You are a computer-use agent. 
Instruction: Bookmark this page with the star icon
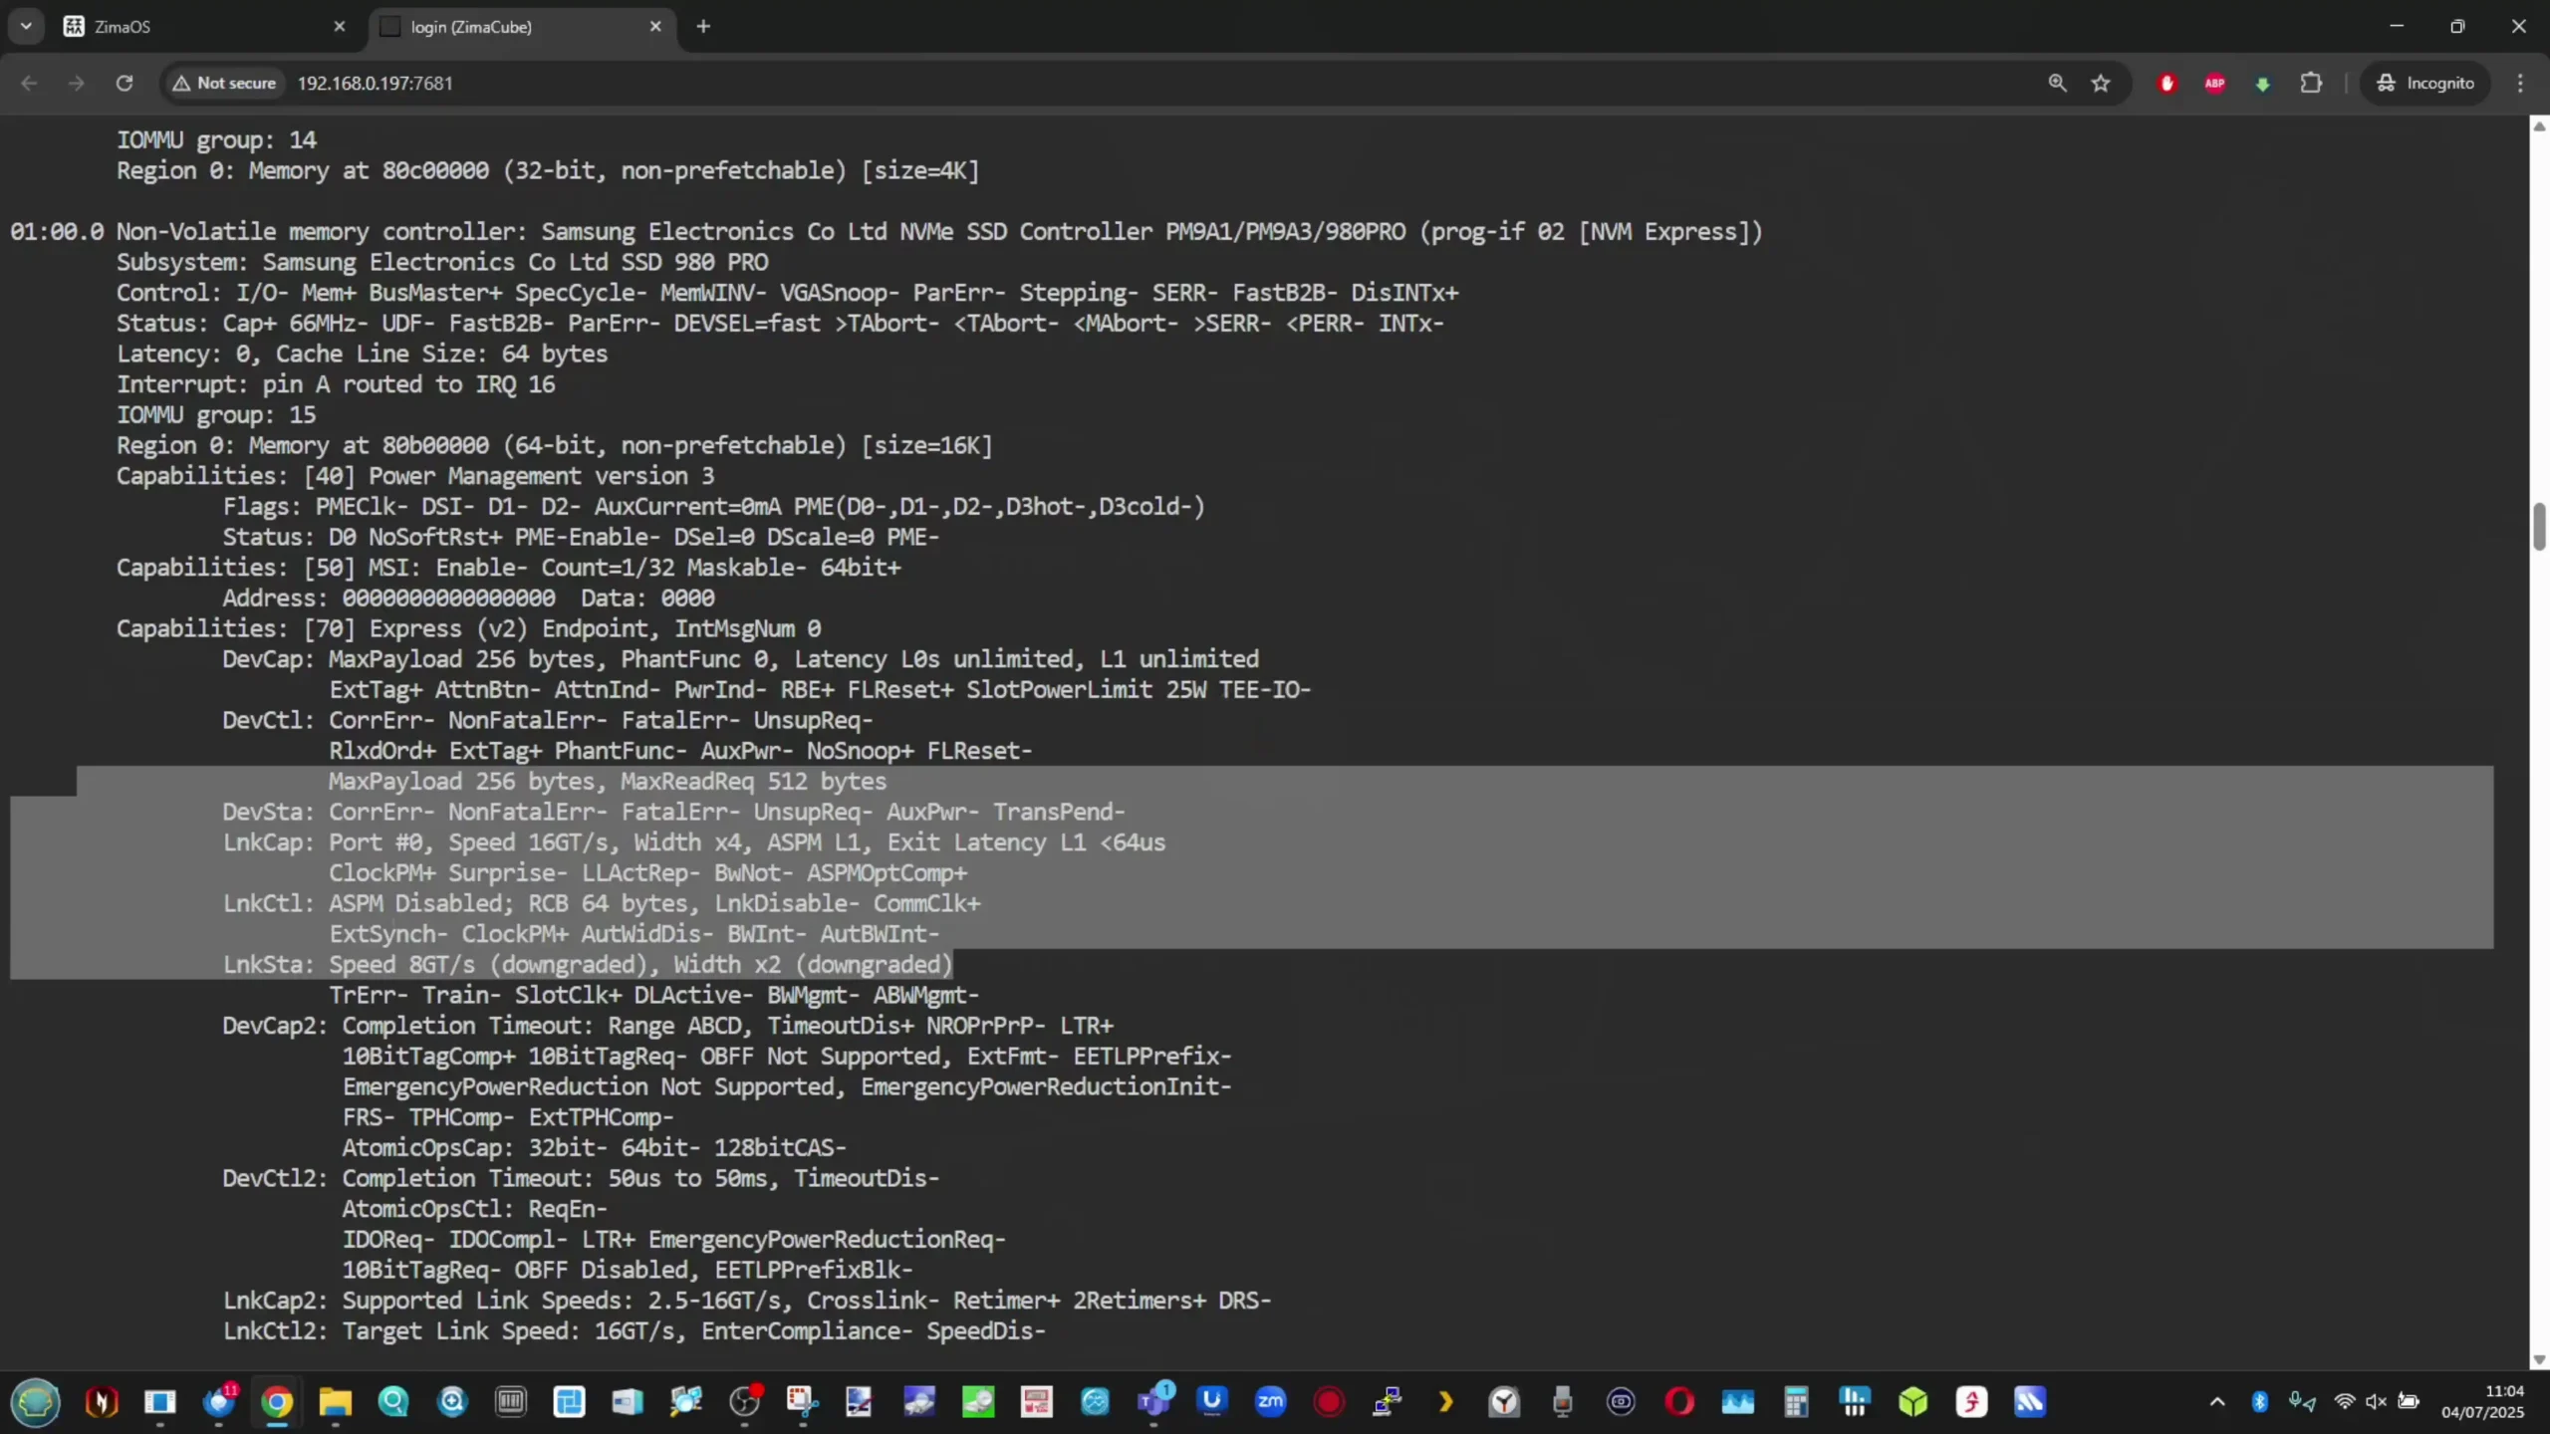click(2101, 83)
